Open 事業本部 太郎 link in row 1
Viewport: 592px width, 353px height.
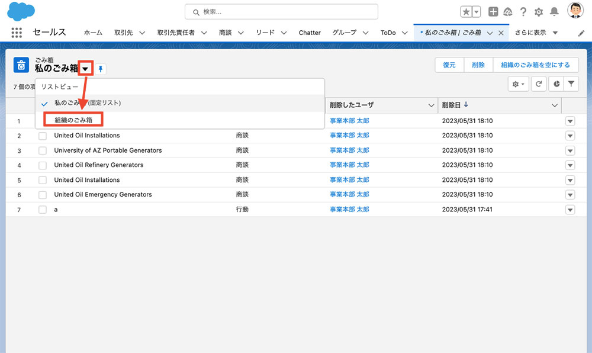350,121
